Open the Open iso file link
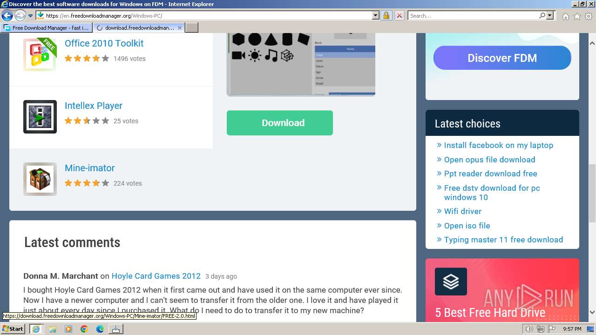This screenshot has height=335, width=596. (x=467, y=226)
